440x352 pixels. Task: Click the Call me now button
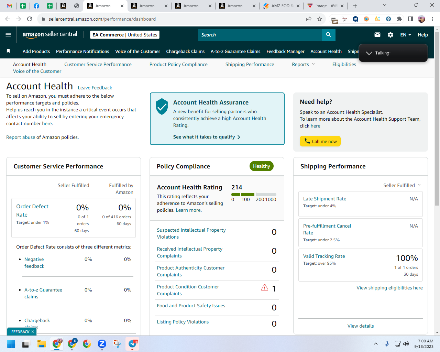[x=320, y=141]
